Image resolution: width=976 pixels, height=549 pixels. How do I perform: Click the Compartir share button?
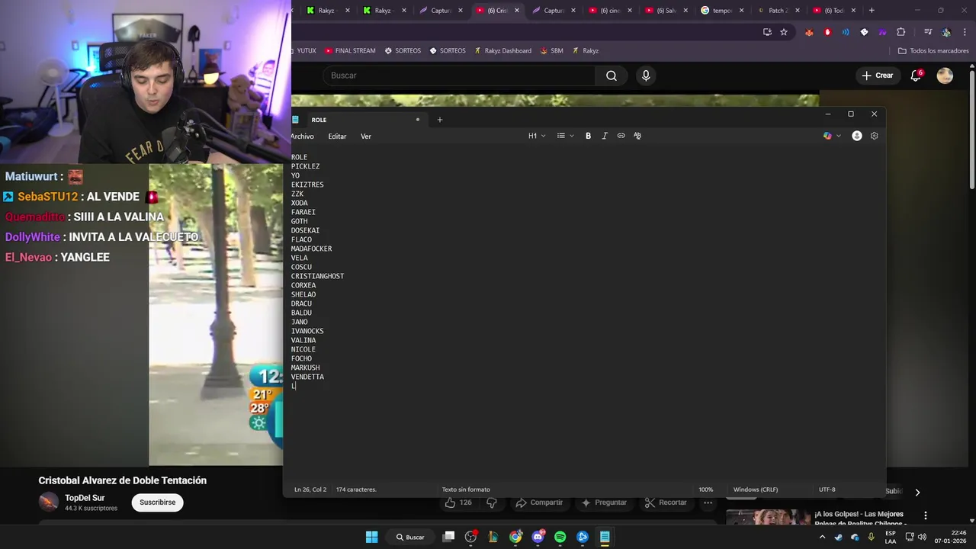click(x=539, y=502)
